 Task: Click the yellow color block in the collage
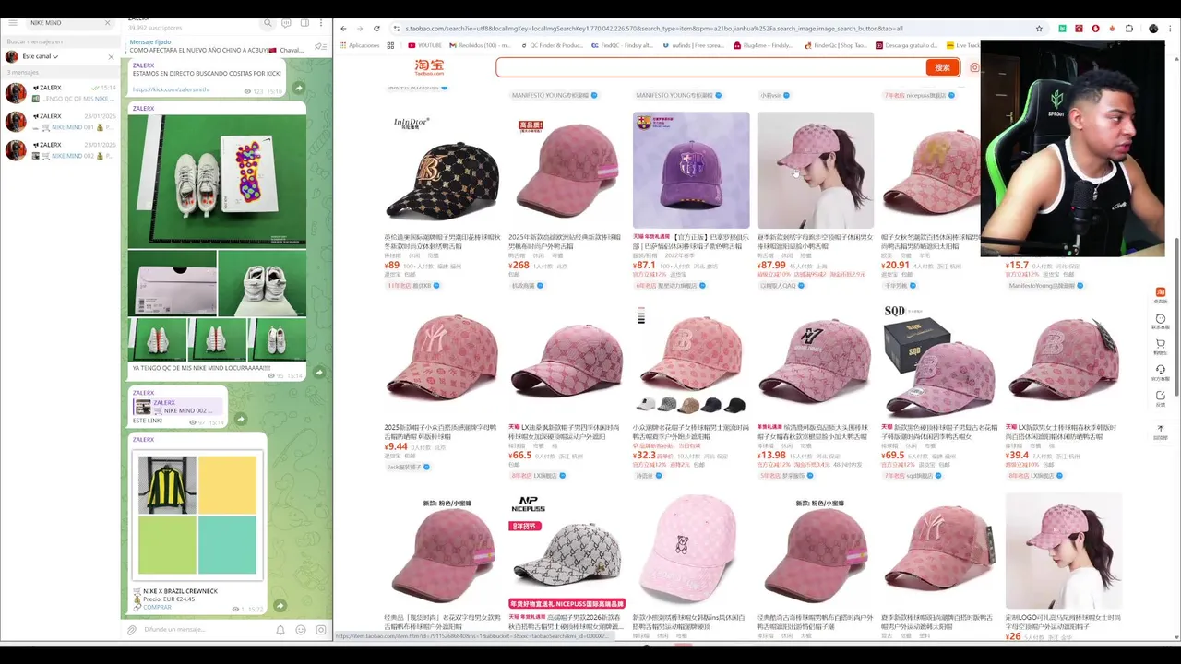click(x=227, y=485)
